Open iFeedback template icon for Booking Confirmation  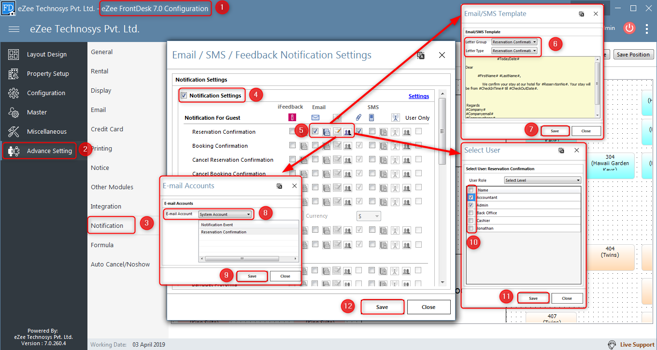coord(304,146)
